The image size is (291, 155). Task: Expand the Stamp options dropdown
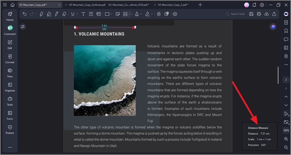141,14
